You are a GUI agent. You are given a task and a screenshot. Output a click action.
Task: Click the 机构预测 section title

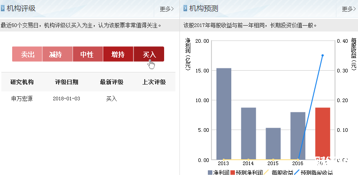point(204,9)
